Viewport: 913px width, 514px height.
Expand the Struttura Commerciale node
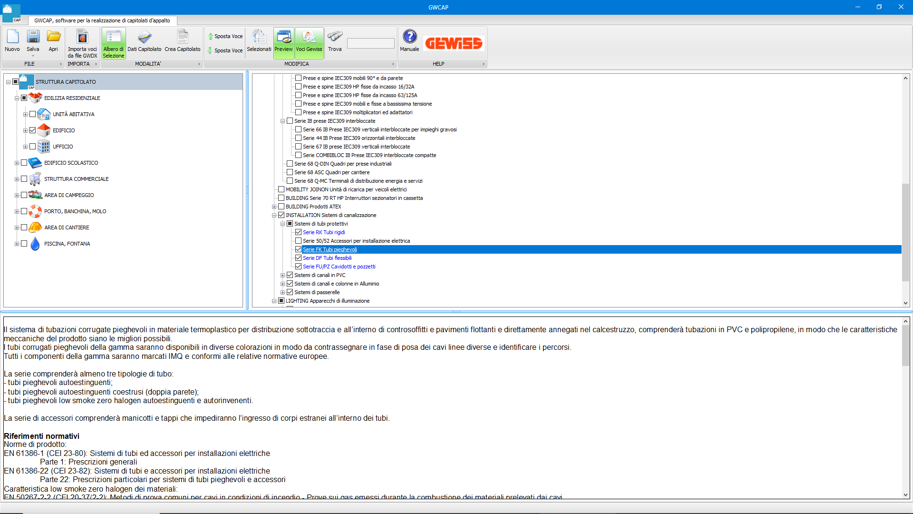click(x=17, y=179)
